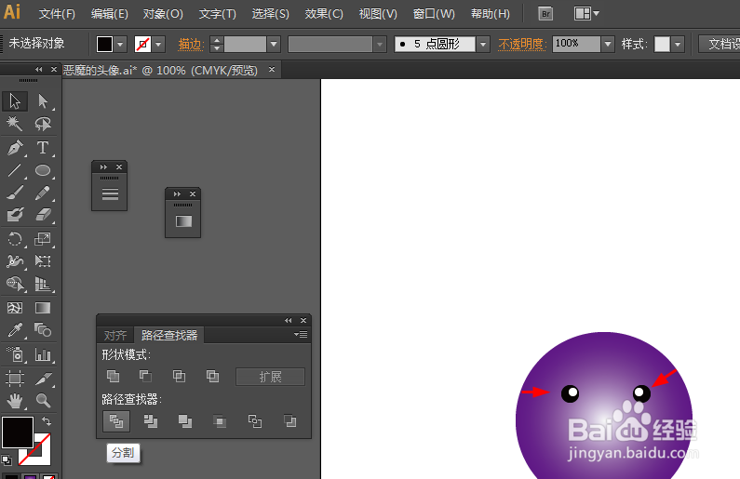This screenshot has width=740, height=479.
Task: Click the Merge pathfinder button
Action: (185, 421)
